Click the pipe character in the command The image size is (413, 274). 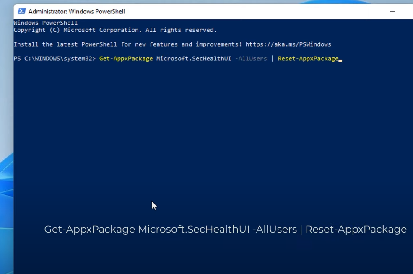click(273, 58)
